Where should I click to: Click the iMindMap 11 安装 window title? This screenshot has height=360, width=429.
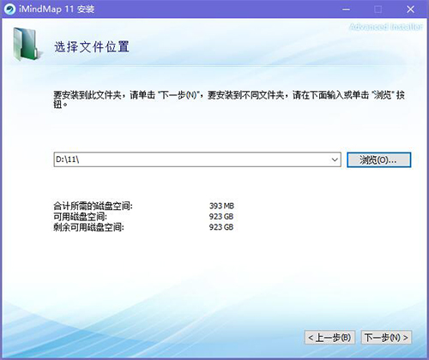(x=57, y=9)
